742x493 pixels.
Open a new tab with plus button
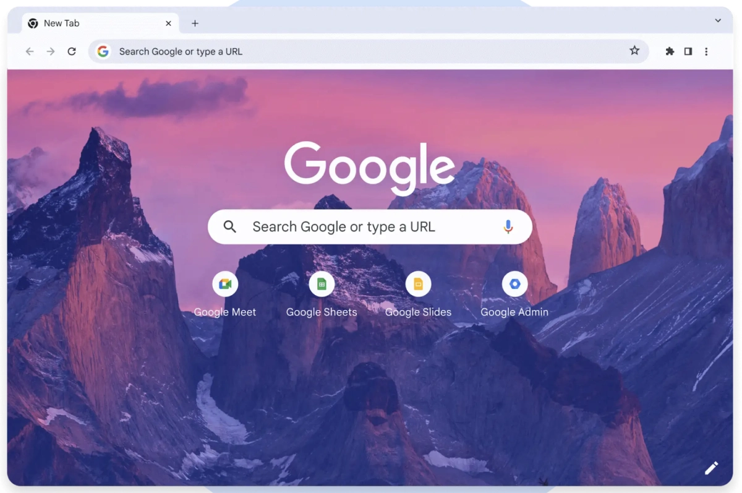point(195,24)
